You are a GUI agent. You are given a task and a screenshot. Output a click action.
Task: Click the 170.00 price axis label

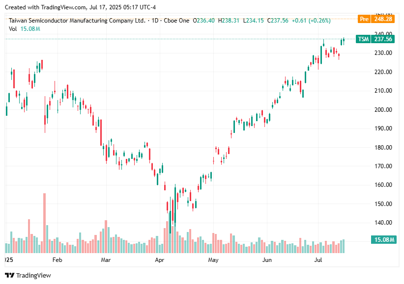click(383, 166)
